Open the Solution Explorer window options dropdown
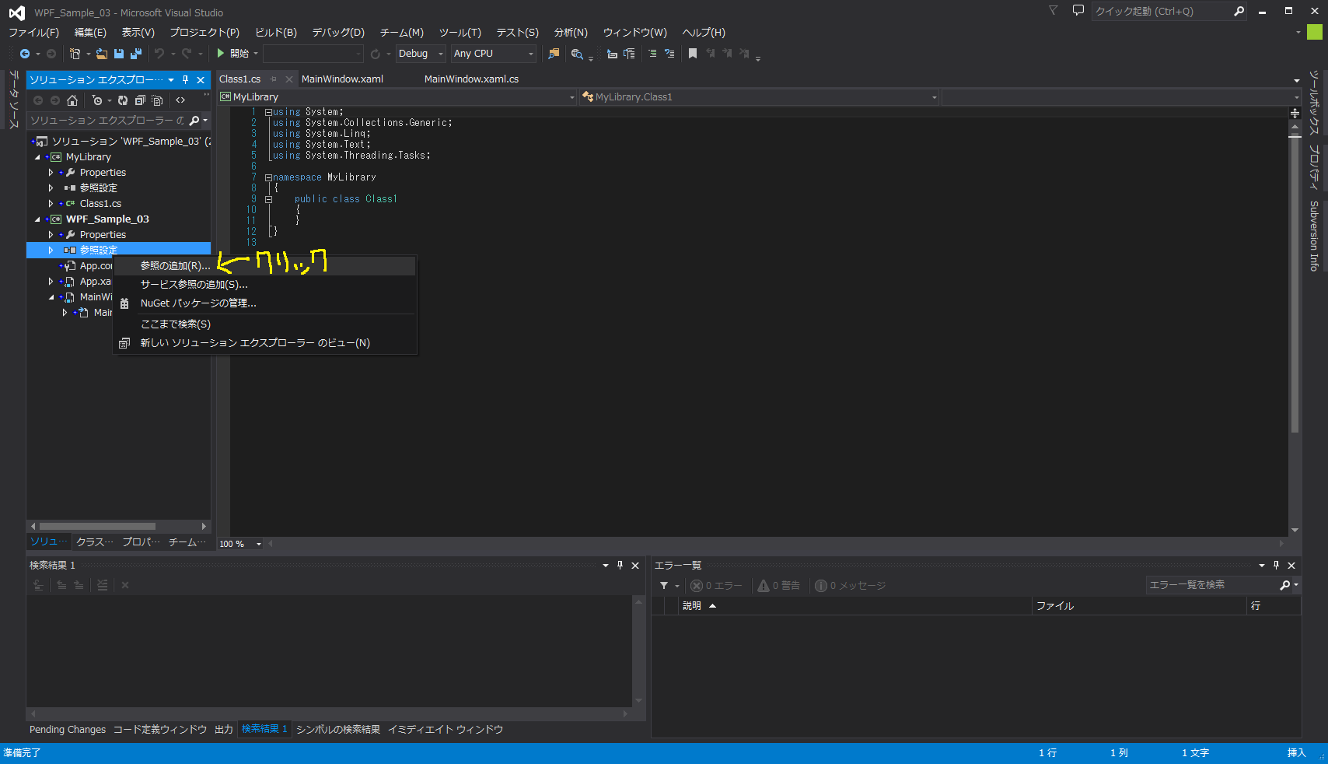Image resolution: width=1328 pixels, height=764 pixels. pos(171,79)
